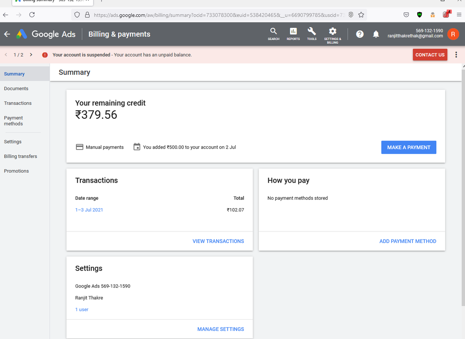Click the CONTACT US button

pyautogui.click(x=430, y=55)
